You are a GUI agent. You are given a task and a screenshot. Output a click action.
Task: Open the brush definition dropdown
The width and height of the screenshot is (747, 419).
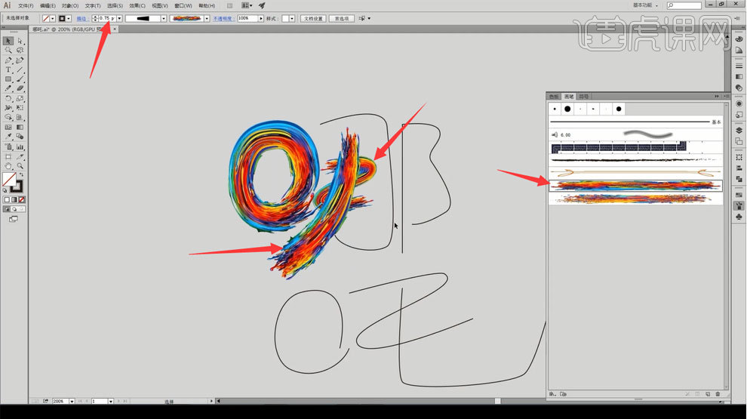pos(207,19)
